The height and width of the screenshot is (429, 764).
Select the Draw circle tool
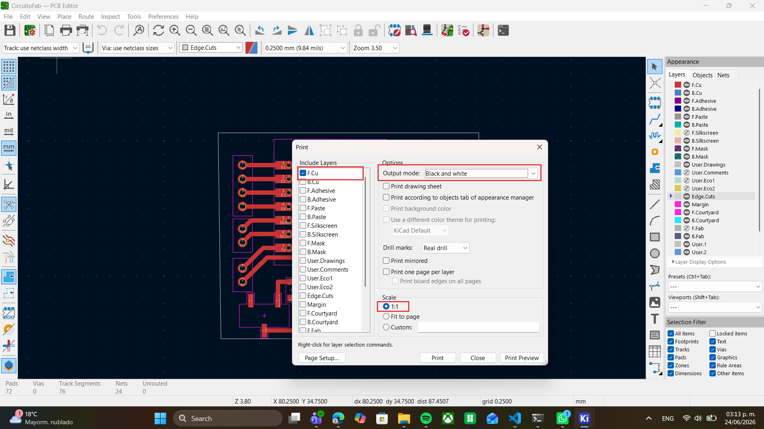[x=654, y=253]
